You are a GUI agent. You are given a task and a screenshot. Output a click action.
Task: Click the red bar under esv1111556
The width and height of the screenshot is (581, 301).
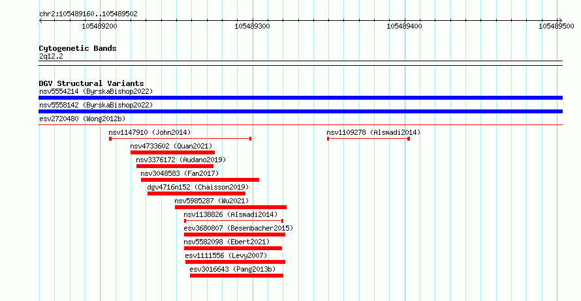[x=235, y=262]
